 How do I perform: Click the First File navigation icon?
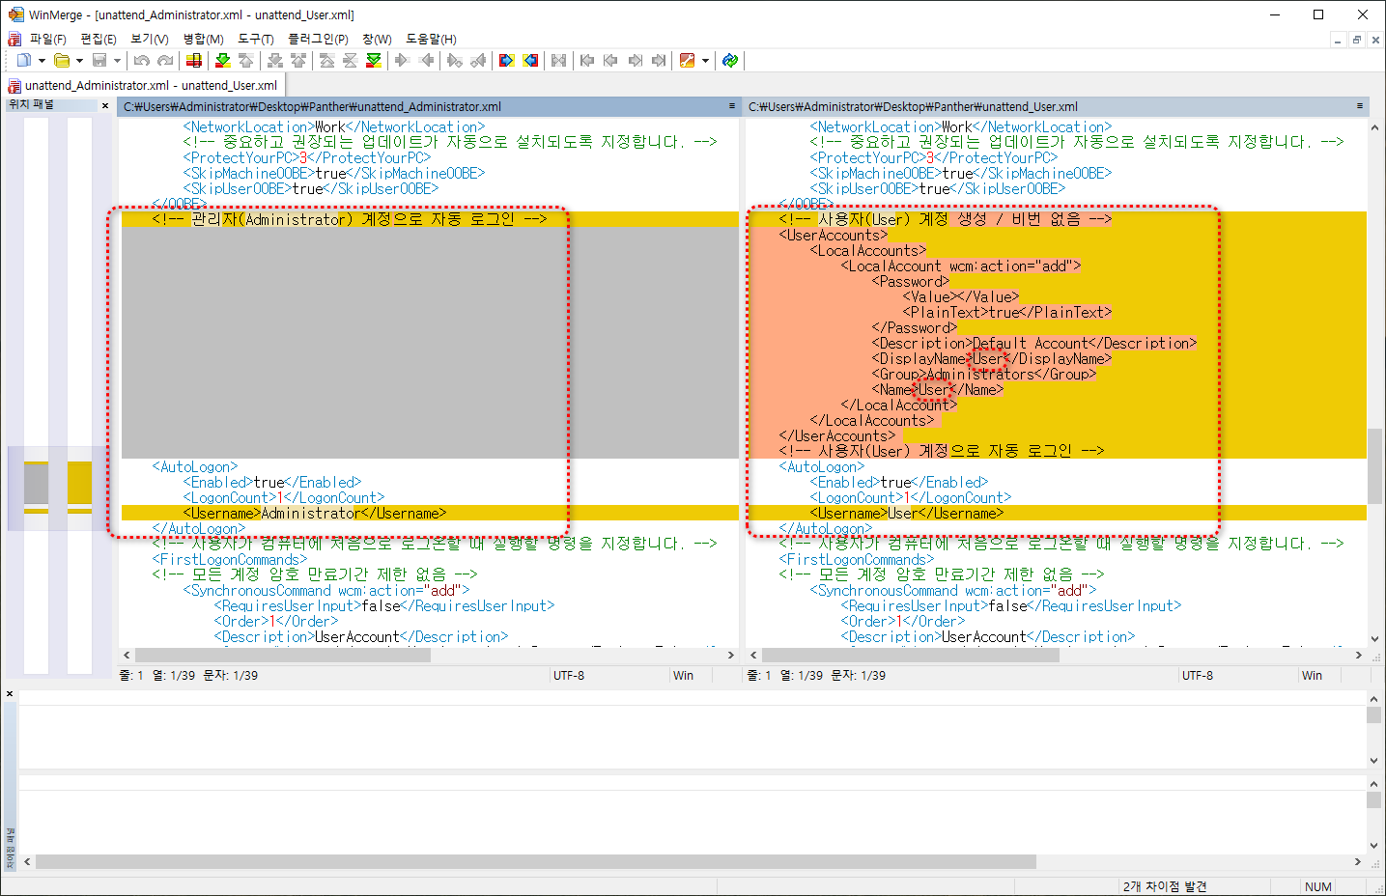coord(587,60)
